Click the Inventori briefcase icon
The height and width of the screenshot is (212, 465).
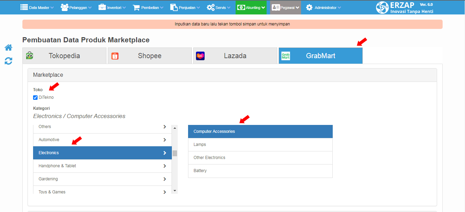102,7
